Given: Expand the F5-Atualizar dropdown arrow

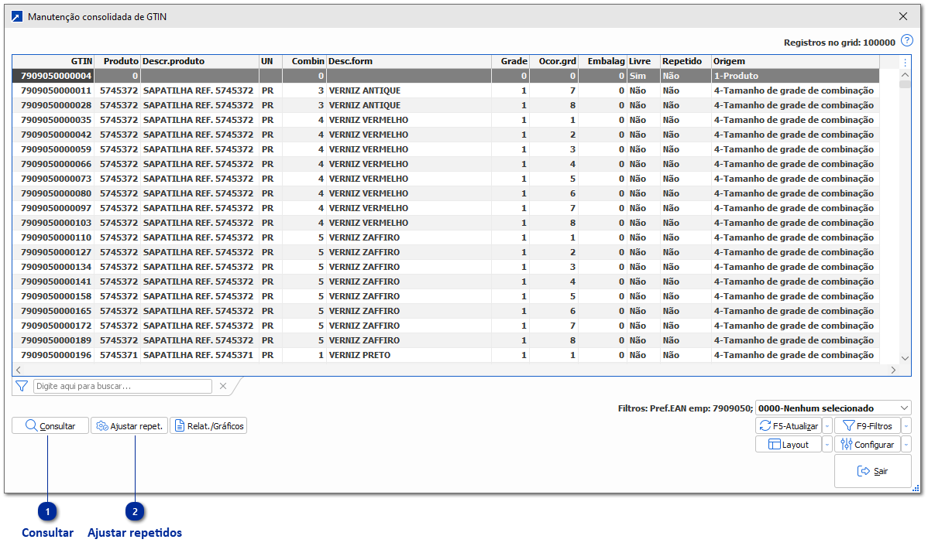Looking at the screenshot, I should click(x=827, y=426).
